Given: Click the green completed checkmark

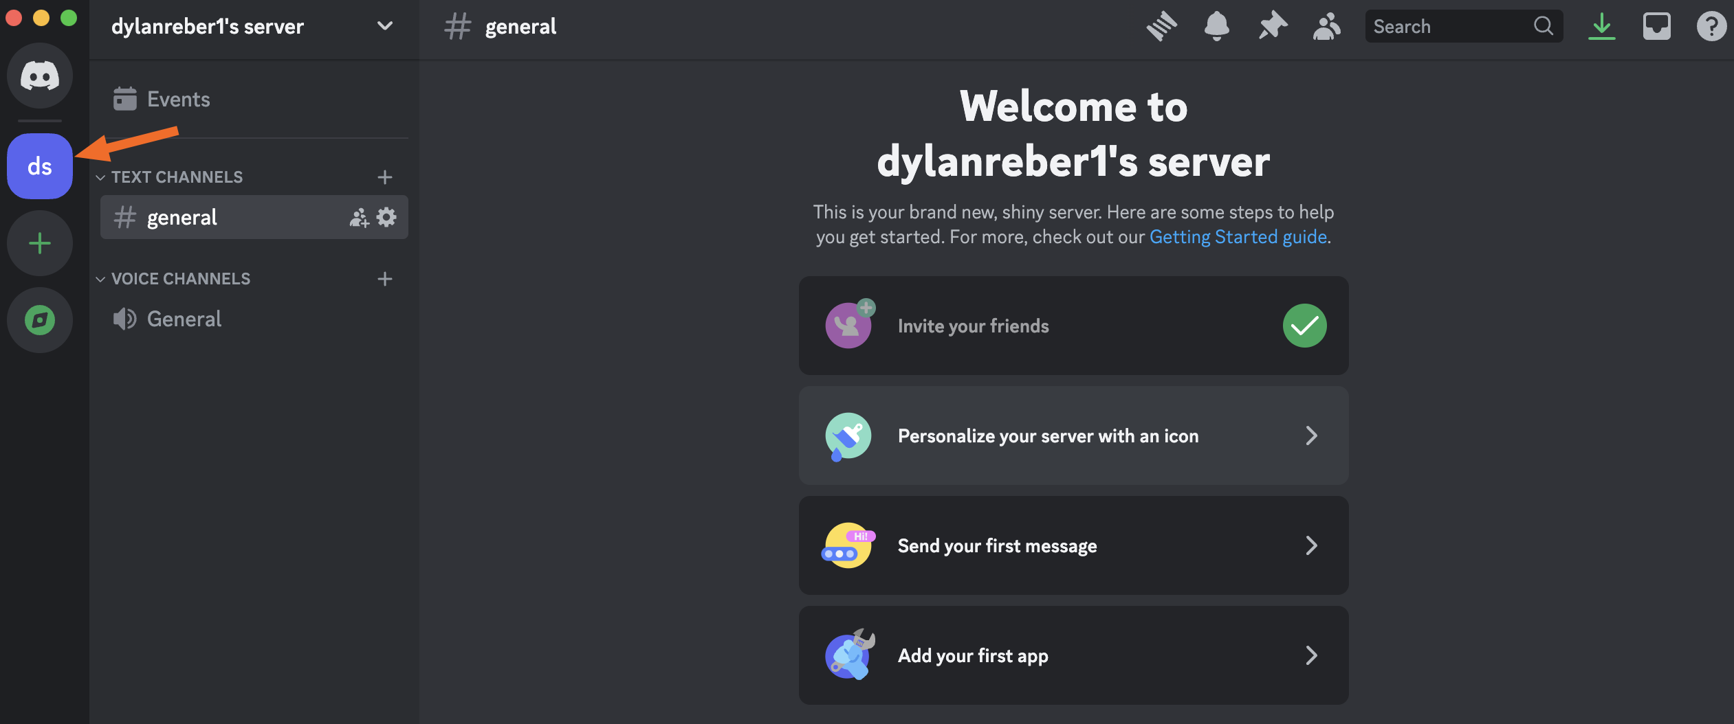Looking at the screenshot, I should [1304, 326].
